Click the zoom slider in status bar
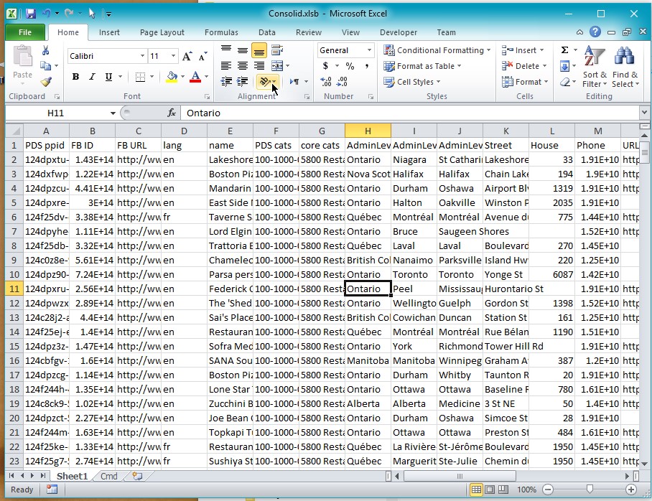The image size is (652, 501). 590,490
